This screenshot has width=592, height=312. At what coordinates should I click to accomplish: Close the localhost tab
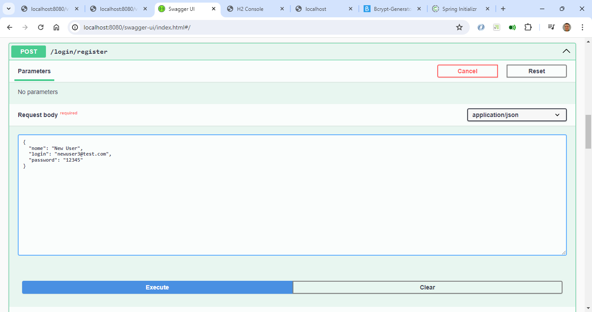pyautogui.click(x=351, y=9)
